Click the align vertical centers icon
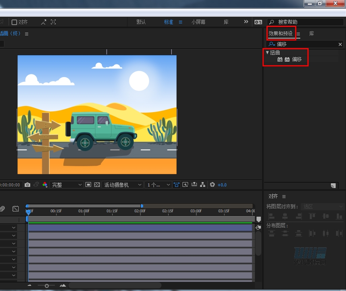This screenshot has width=346, height=291. (326, 216)
